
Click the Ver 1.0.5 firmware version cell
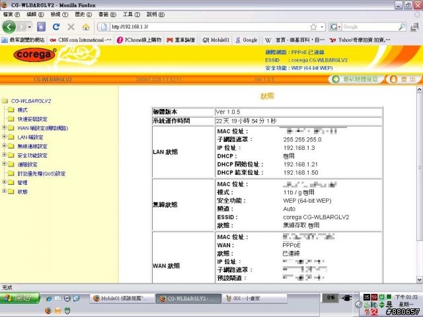(x=299, y=112)
